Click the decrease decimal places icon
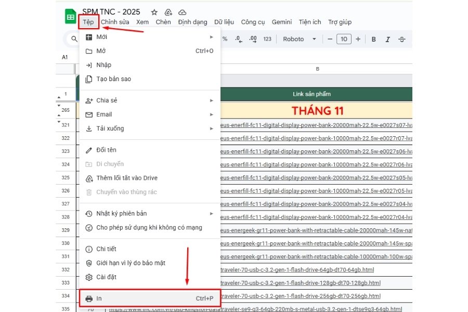Image resolution: width=468 pixels, height=312 pixels. [239, 39]
